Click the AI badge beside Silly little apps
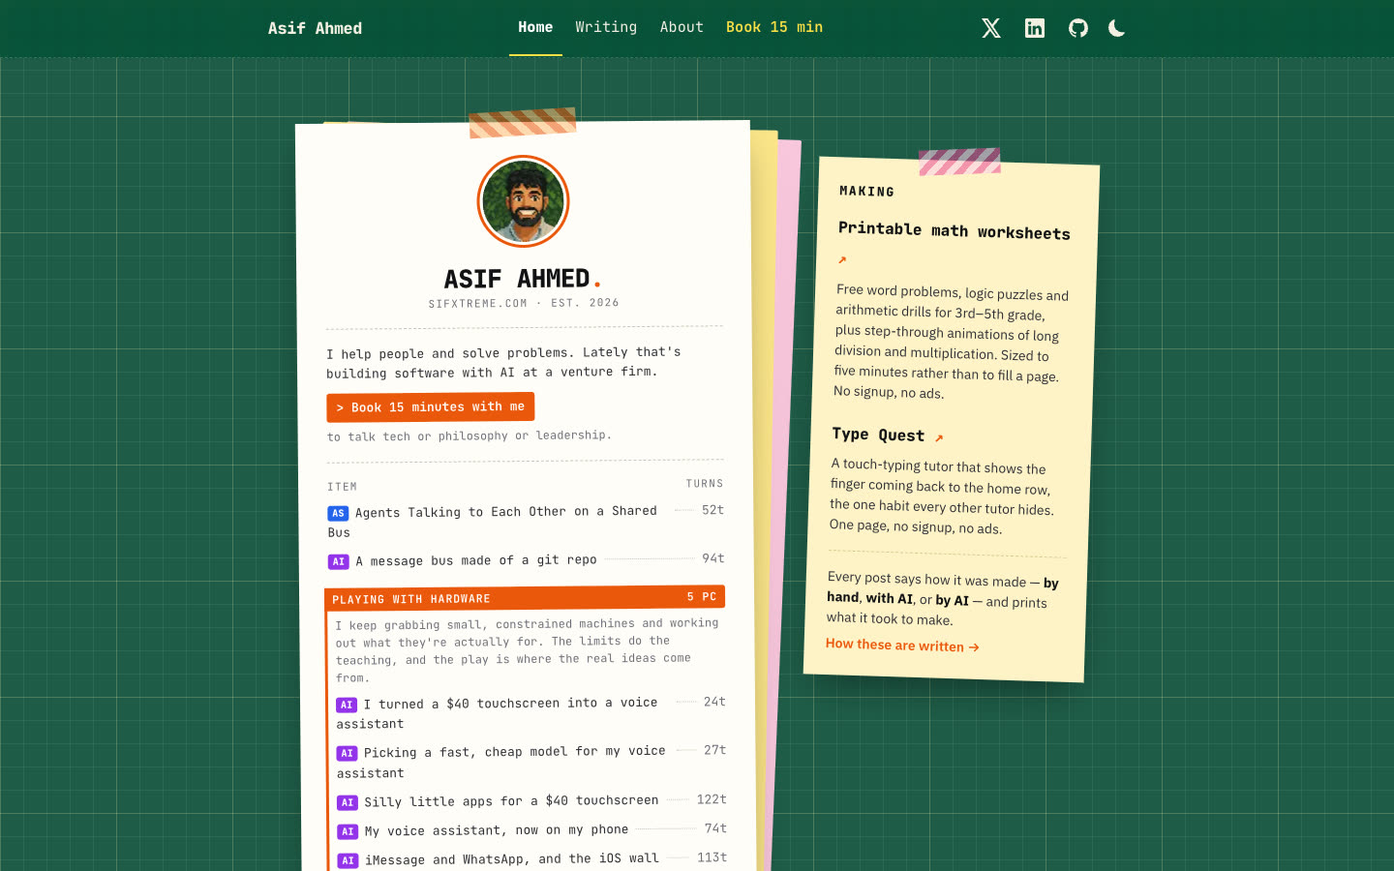This screenshot has height=871, width=1394. (x=348, y=802)
